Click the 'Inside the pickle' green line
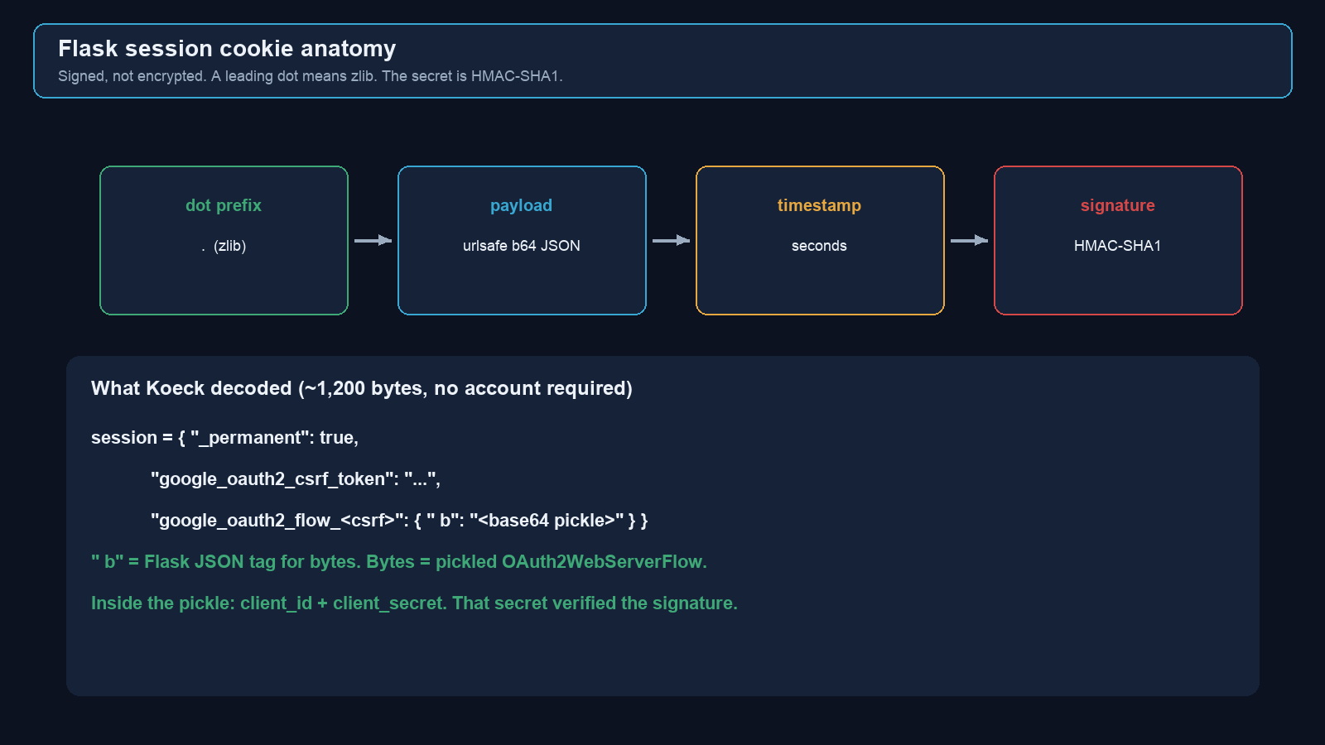The height and width of the screenshot is (745, 1325). [x=414, y=603]
